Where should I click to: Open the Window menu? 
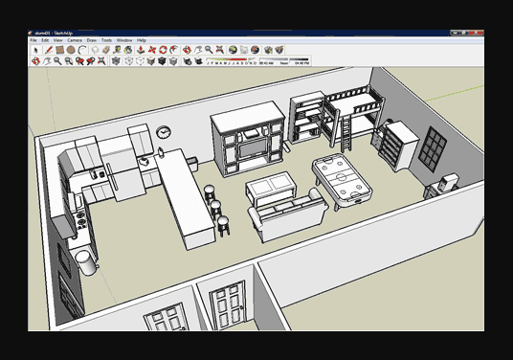(124, 40)
